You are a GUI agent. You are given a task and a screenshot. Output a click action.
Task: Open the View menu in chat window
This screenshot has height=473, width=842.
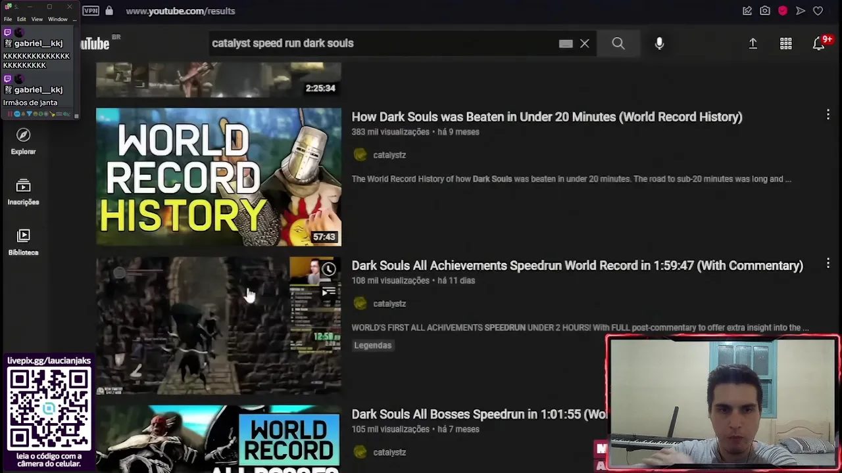pos(37,19)
